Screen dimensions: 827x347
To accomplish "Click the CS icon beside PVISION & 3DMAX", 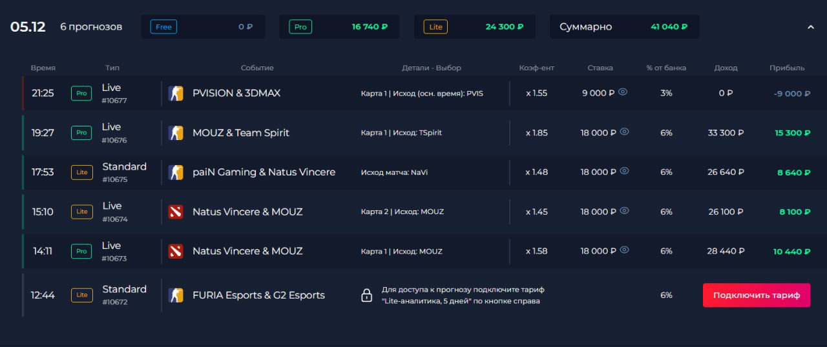I will tap(176, 94).
